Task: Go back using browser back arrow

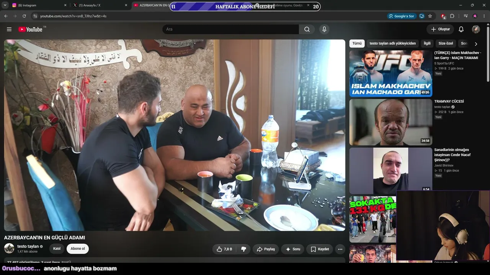Action: tap(6, 16)
